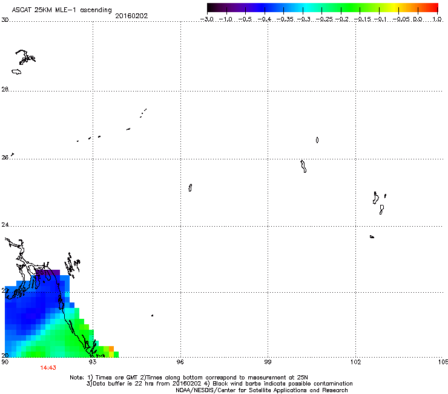Click the longitude axis label 96
Screen dimensions: 448x394
click(180, 362)
